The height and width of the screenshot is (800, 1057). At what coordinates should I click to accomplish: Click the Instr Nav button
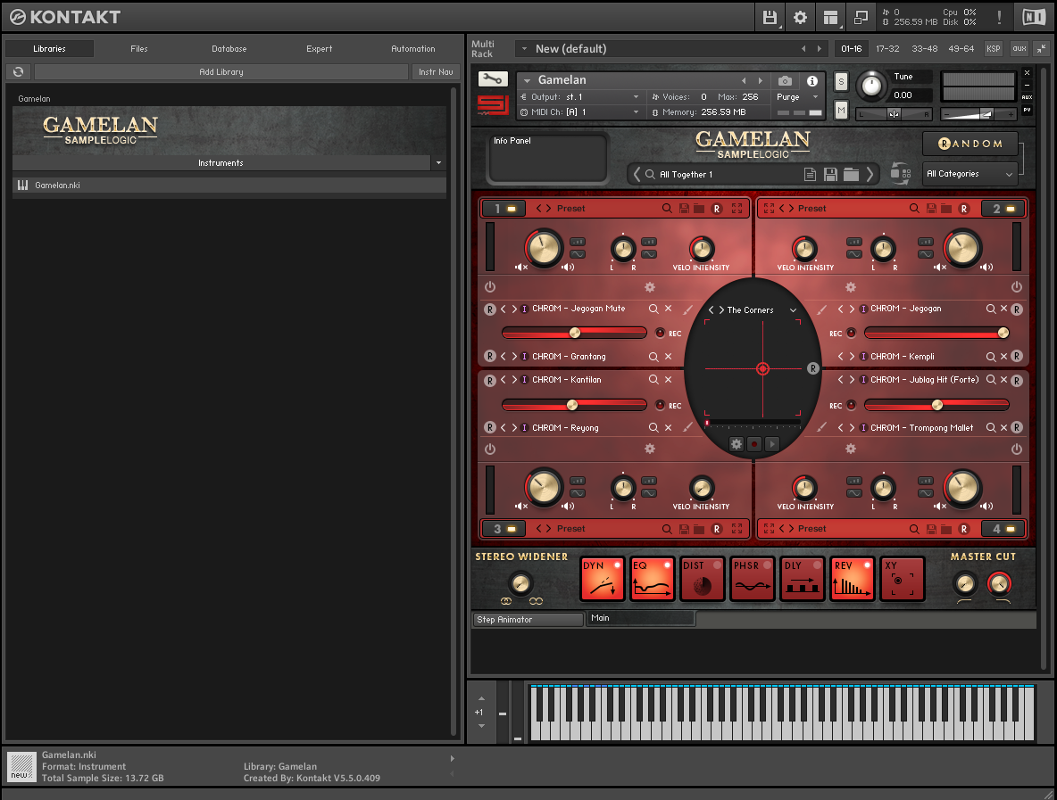[x=436, y=71]
